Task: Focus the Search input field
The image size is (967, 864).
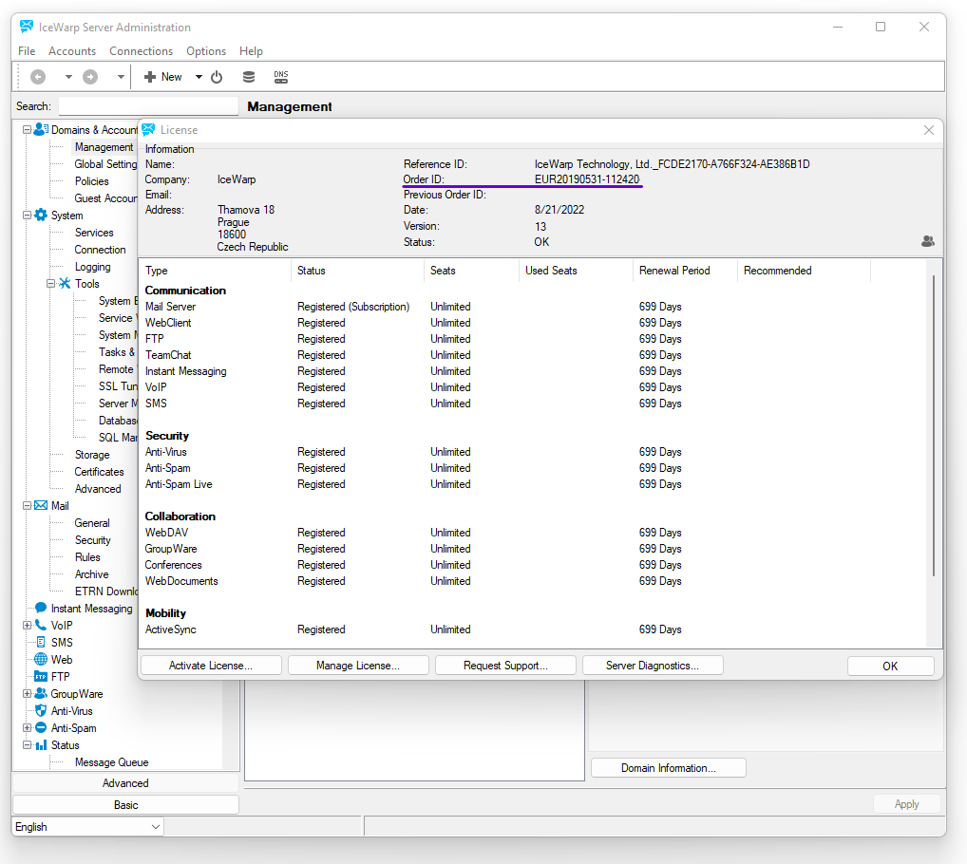Action: [x=148, y=106]
